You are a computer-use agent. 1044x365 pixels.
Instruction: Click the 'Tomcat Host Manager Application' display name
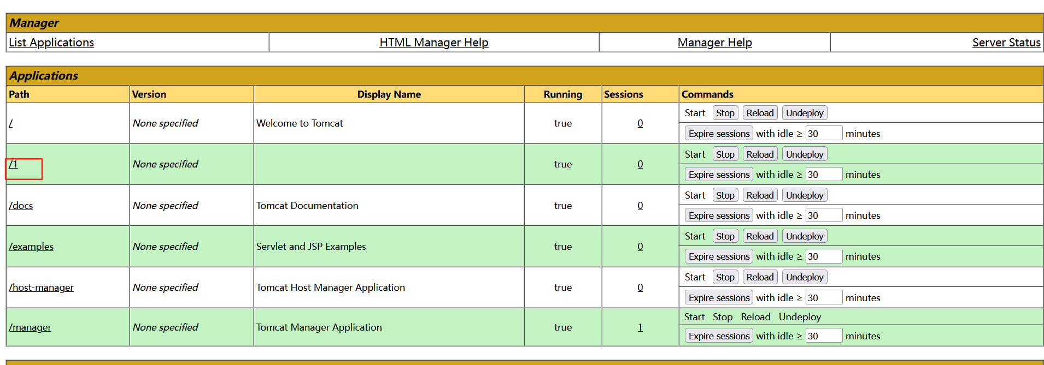coord(331,288)
